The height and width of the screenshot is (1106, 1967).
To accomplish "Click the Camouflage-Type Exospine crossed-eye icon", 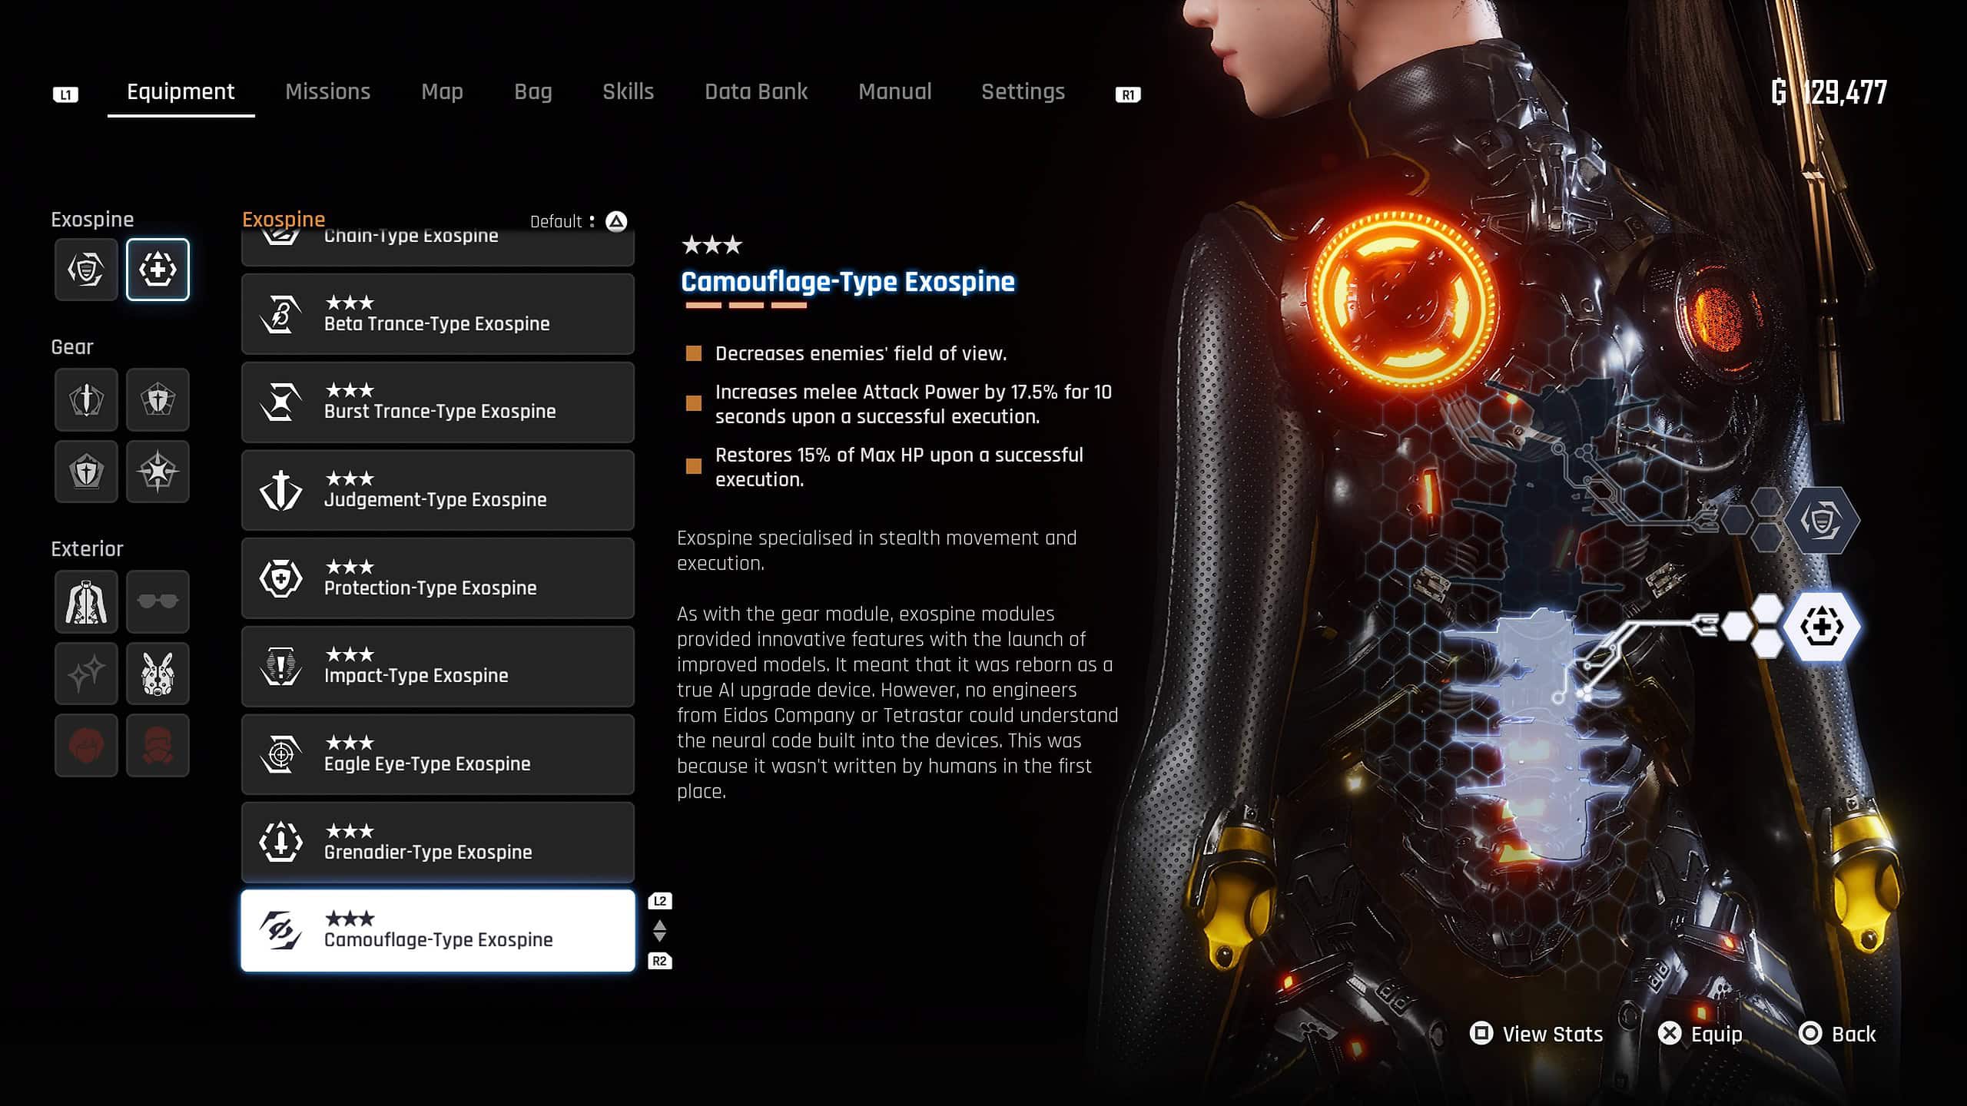I will (x=280, y=931).
